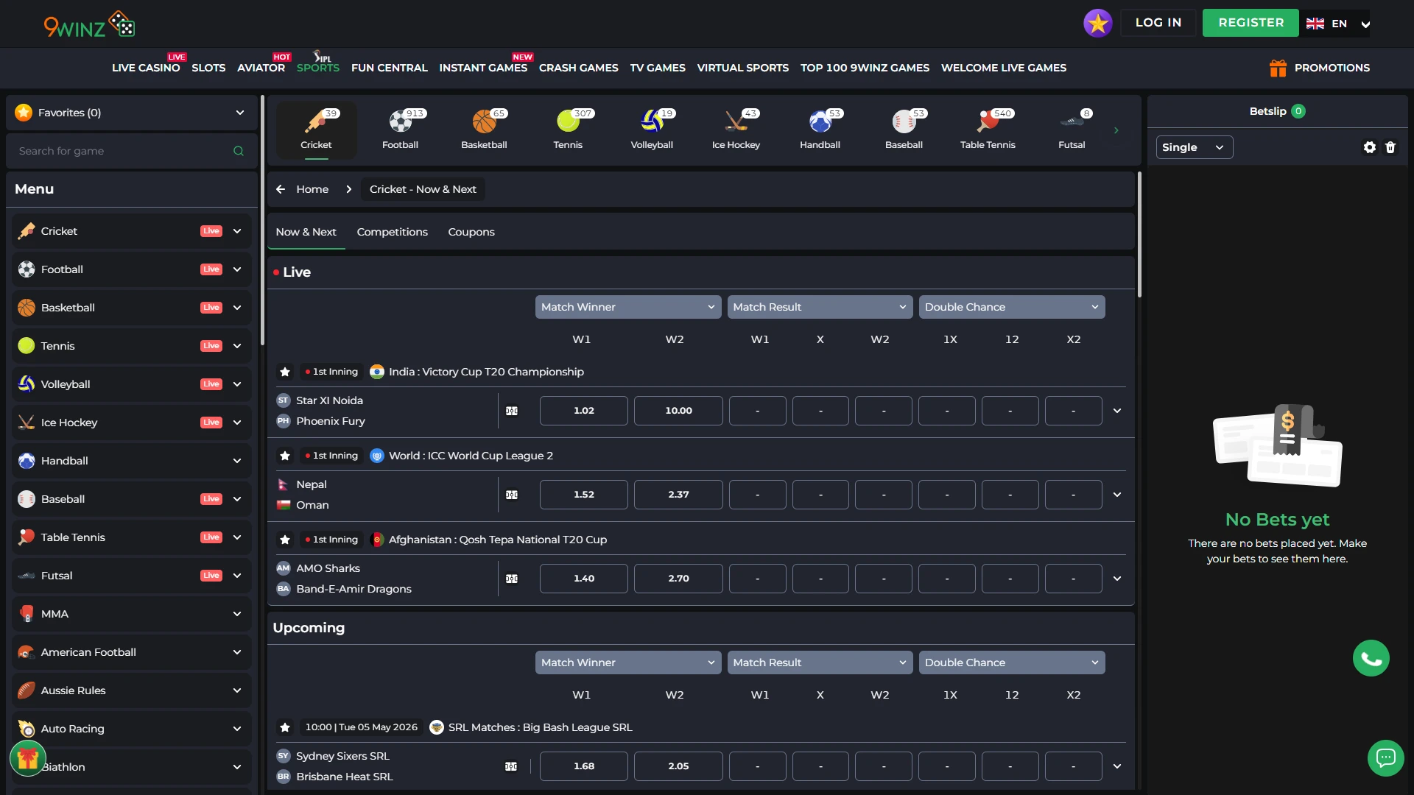
Task: Open Auto Racing in the side menu
Action: 131,729
